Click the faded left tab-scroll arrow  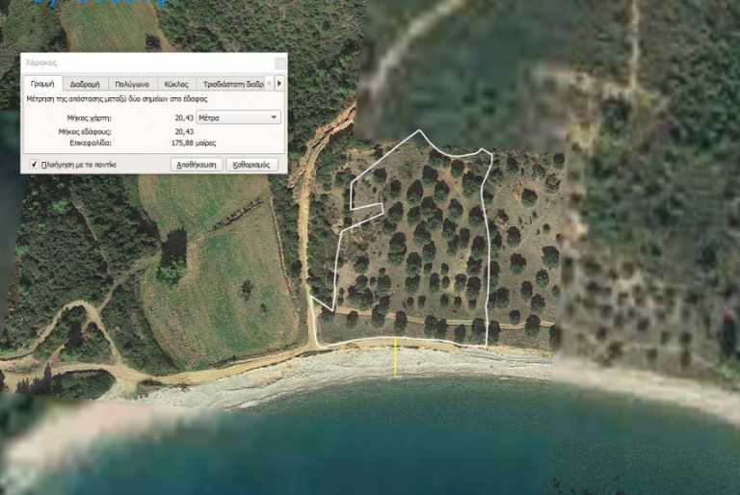click(x=270, y=84)
